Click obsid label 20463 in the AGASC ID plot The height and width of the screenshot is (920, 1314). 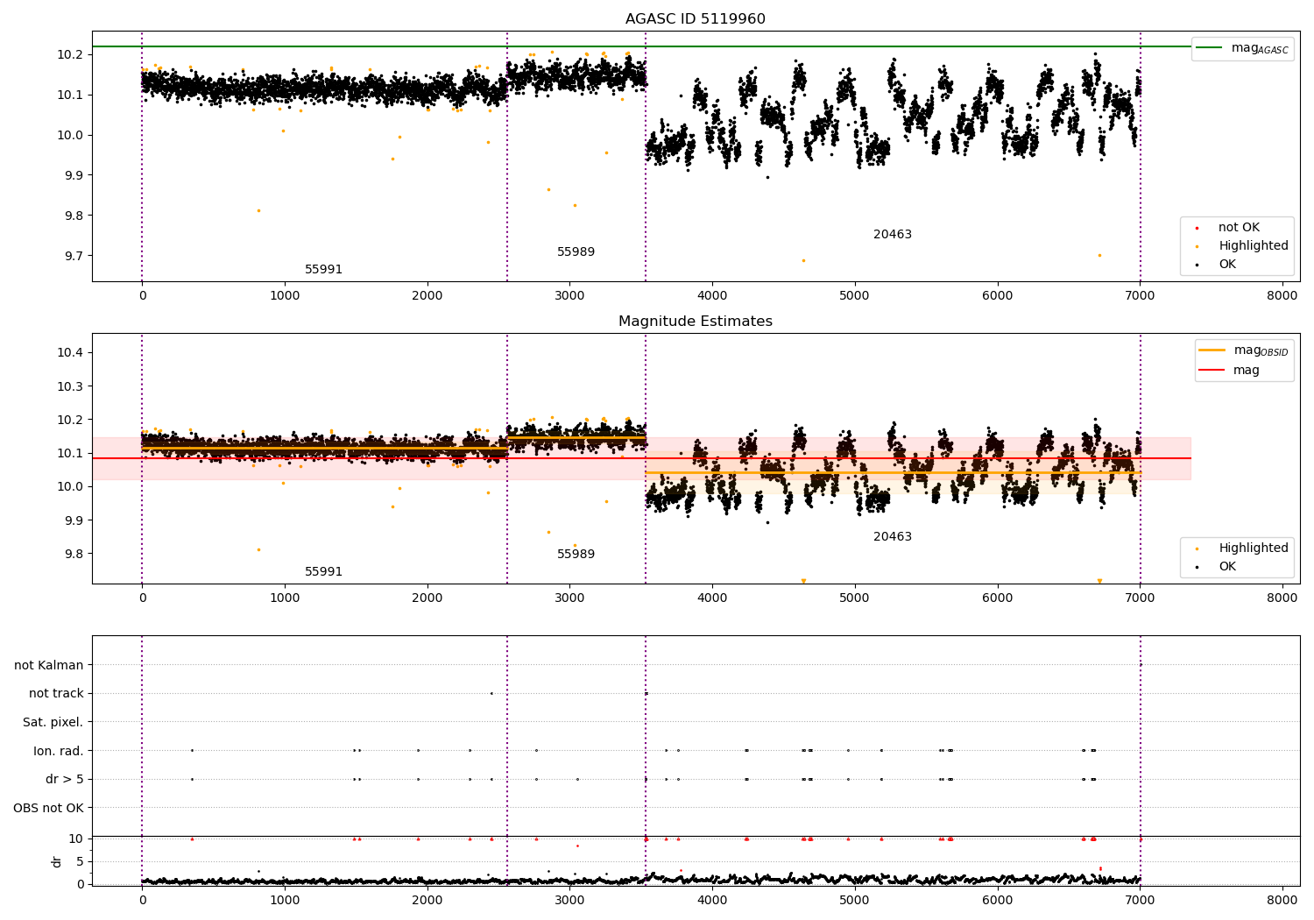click(x=892, y=235)
